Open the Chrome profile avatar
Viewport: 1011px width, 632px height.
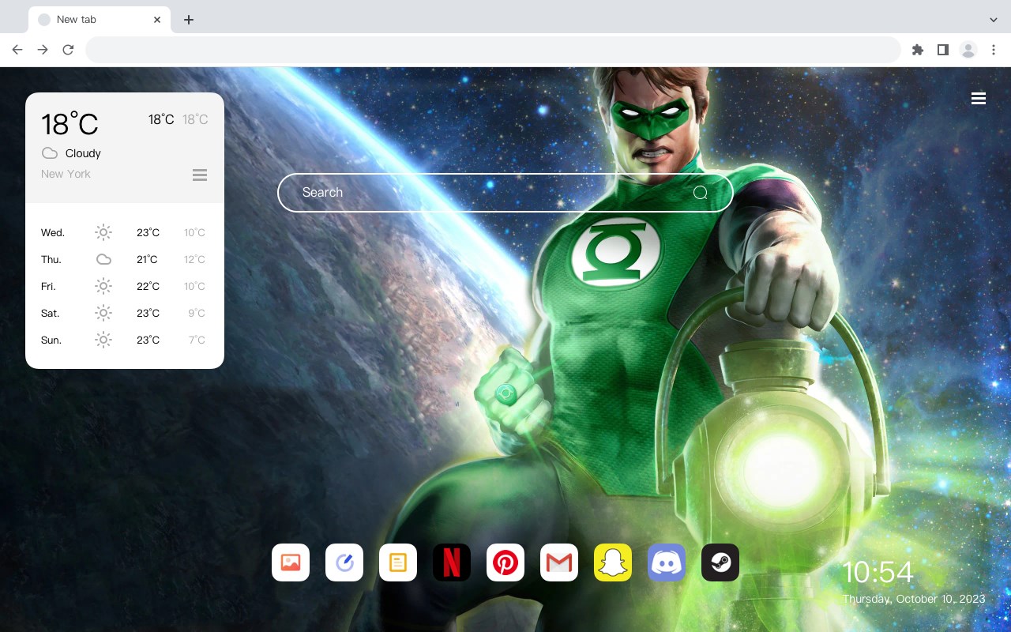pyautogui.click(x=968, y=50)
